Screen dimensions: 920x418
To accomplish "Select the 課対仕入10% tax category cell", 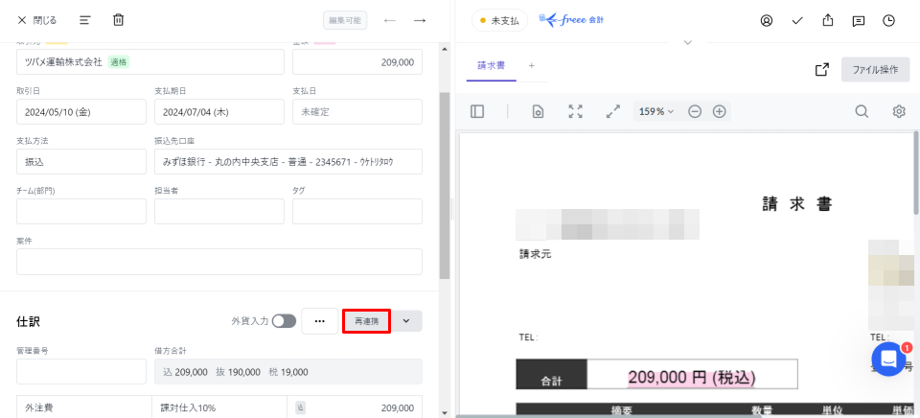I will coord(219,407).
